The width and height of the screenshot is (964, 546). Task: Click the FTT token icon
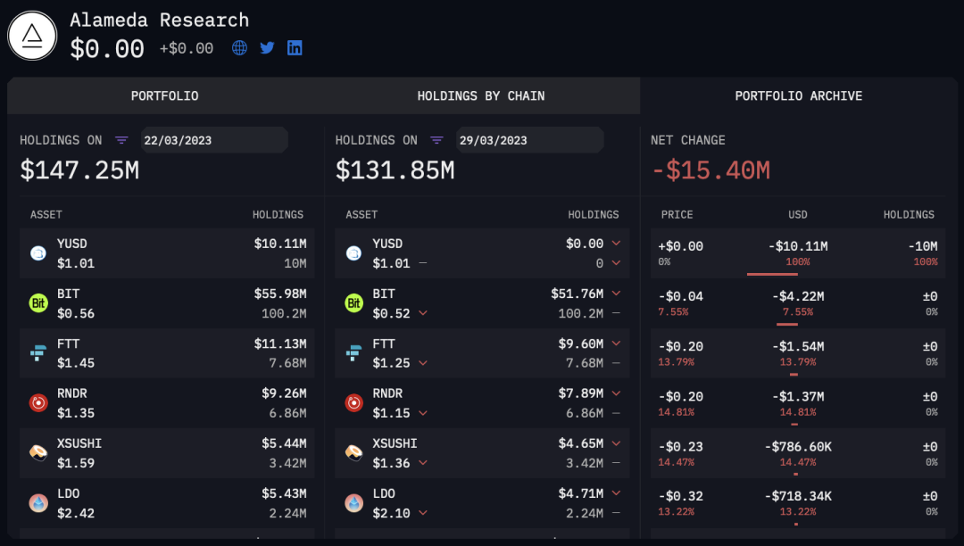(37, 352)
